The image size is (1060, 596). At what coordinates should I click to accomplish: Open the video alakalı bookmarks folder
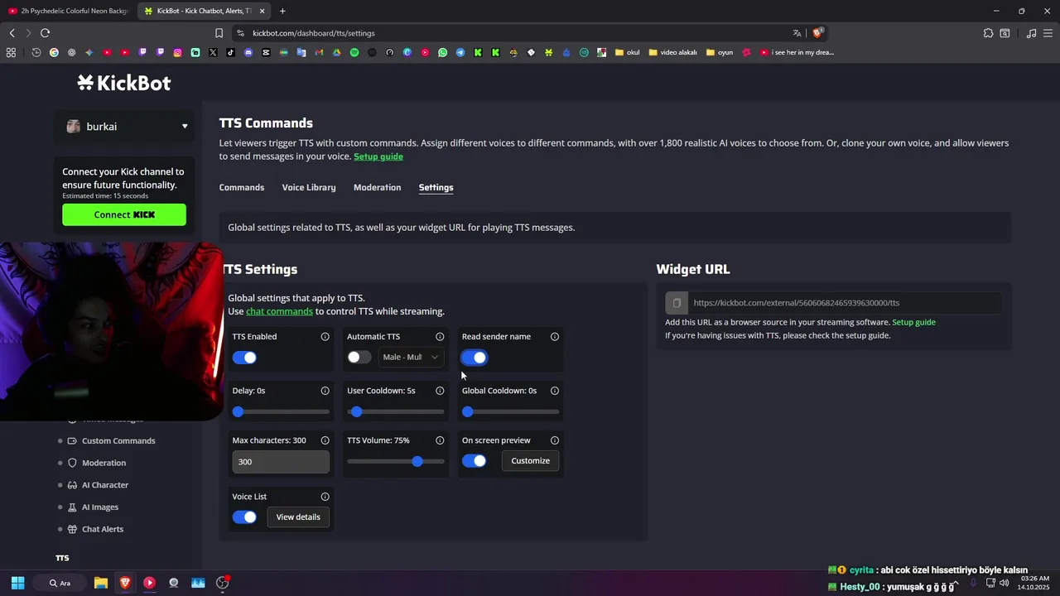(x=672, y=52)
